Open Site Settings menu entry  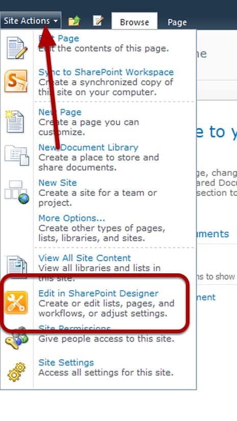tap(66, 362)
